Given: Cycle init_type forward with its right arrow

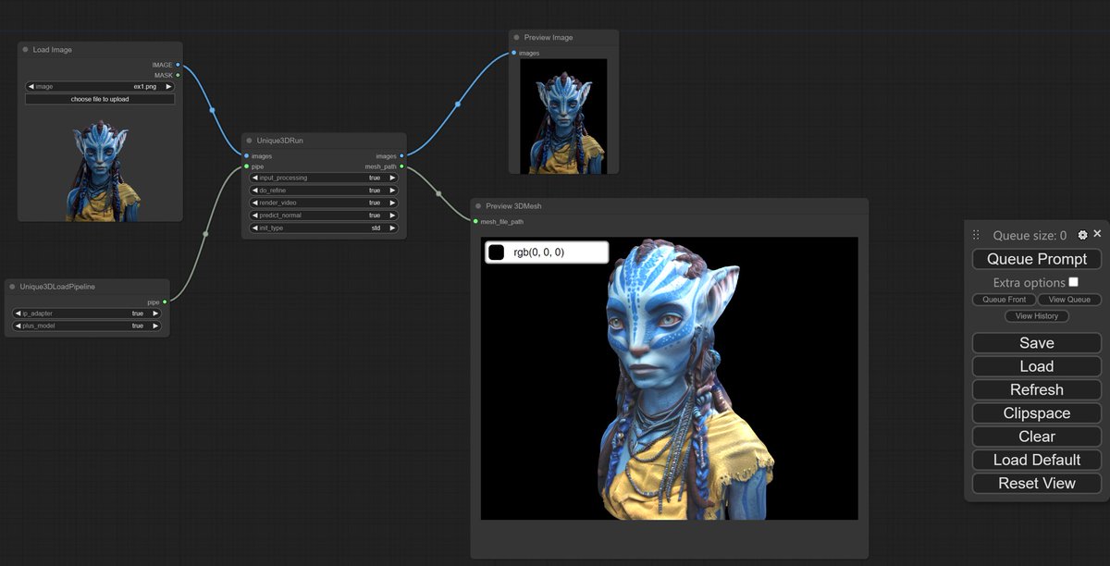Looking at the screenshot, I should (x=392, y=228).
